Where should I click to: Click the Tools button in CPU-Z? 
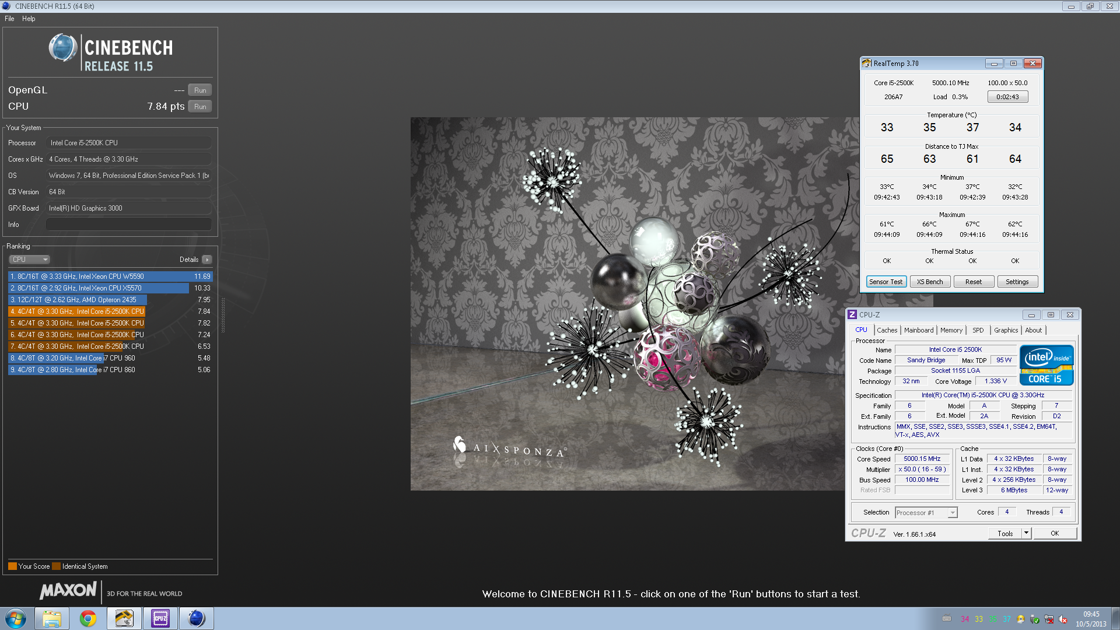point(1005,533)
